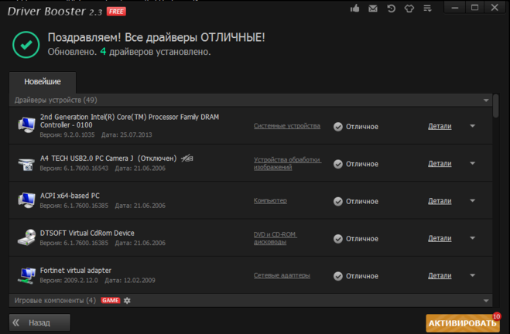Click date 25.07.2013 text
Screen dimensions: 510x334
(x=126, y=135)
